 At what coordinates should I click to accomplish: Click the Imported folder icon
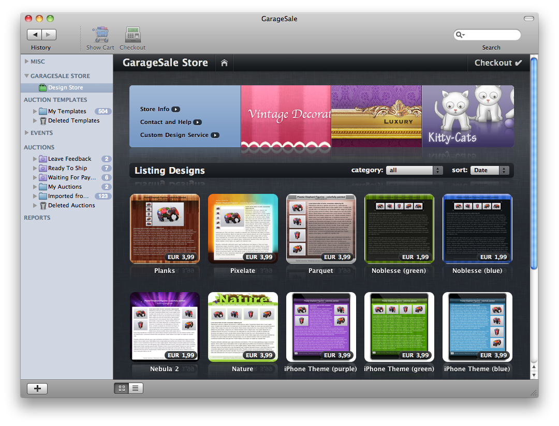[x=43, y=196]
